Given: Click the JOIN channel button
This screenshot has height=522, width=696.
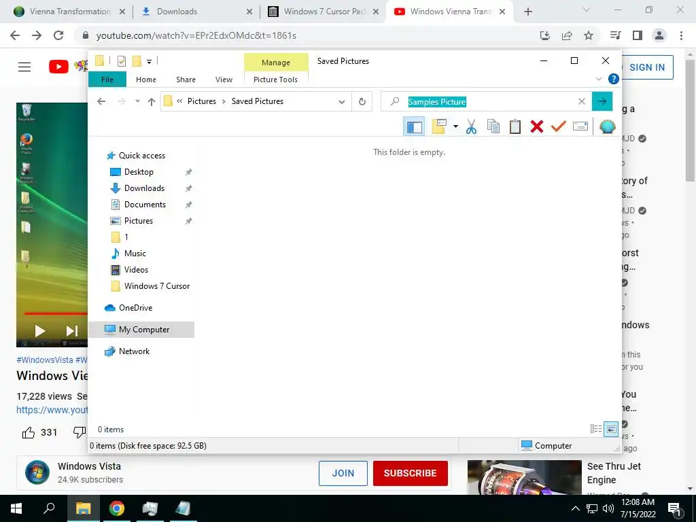Looking at the screenshot, I should (x=343, y=473).
